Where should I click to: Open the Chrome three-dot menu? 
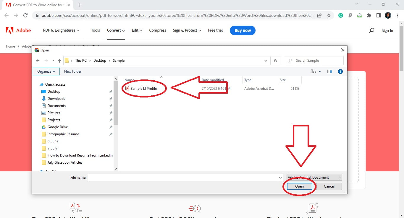(x=397, y=15)
